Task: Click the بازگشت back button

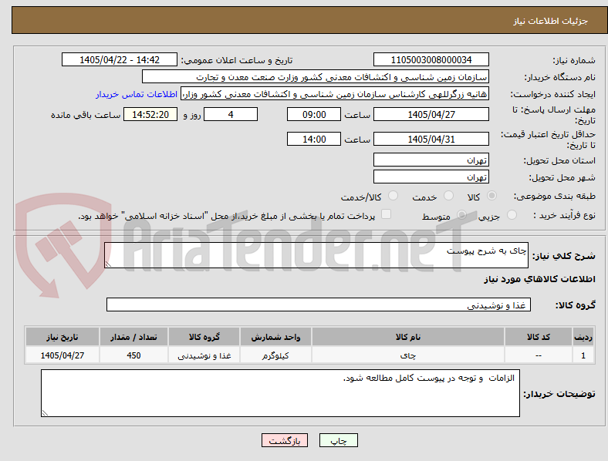Action: click(x=285, y=440)
